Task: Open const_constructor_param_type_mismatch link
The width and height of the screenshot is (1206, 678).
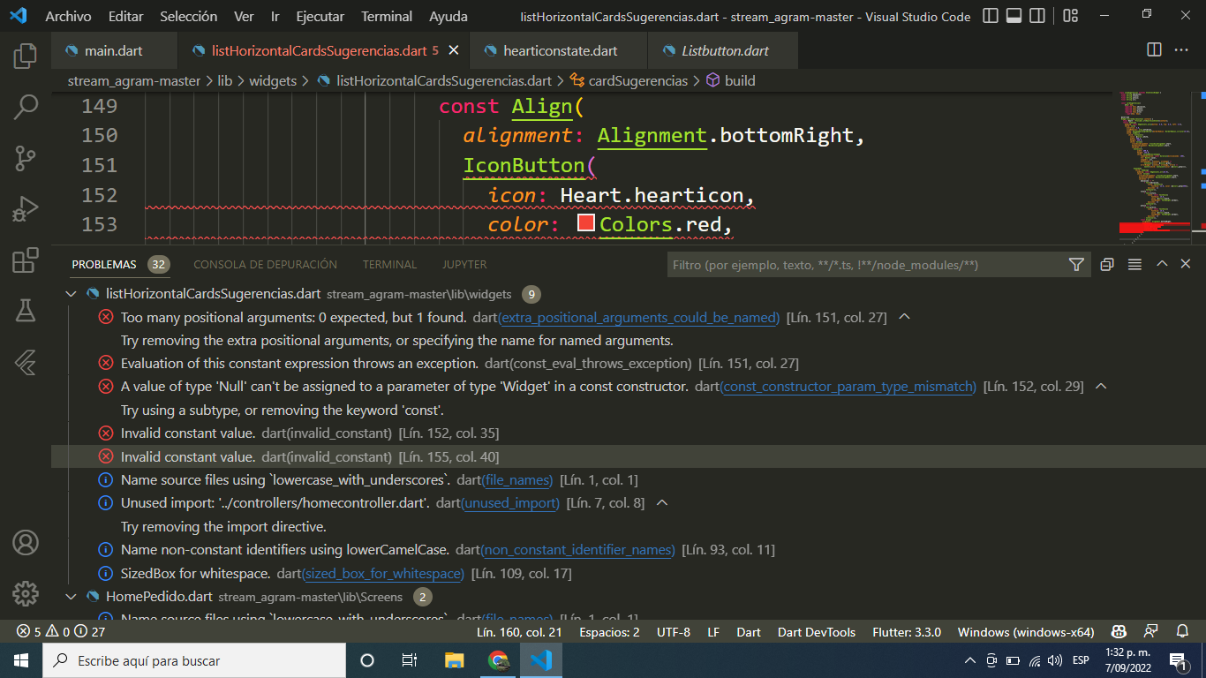Action: pyautogui.click(x=849, y=387)
